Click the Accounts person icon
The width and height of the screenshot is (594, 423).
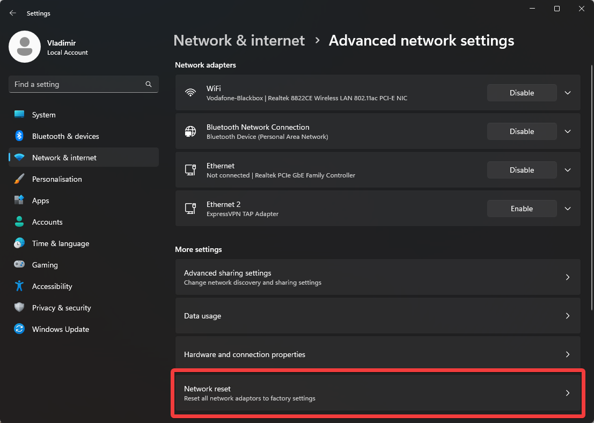tap(19, 222)
